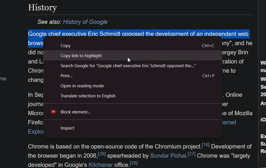Open Inspect from the context menu

[68, 128]
